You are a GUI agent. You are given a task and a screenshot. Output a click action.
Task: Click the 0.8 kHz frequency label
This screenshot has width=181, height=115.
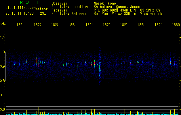click(2, 80)
